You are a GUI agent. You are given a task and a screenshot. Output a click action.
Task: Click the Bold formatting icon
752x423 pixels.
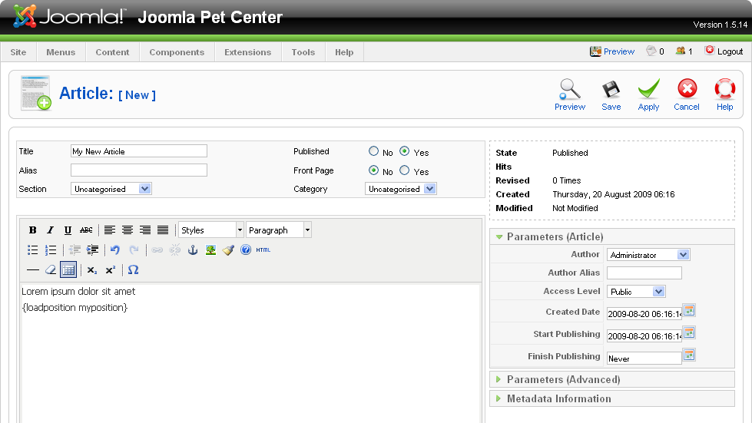tap(32, 230)
